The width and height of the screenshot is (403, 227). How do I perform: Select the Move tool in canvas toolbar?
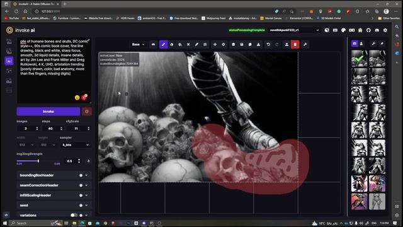[215, 45]
